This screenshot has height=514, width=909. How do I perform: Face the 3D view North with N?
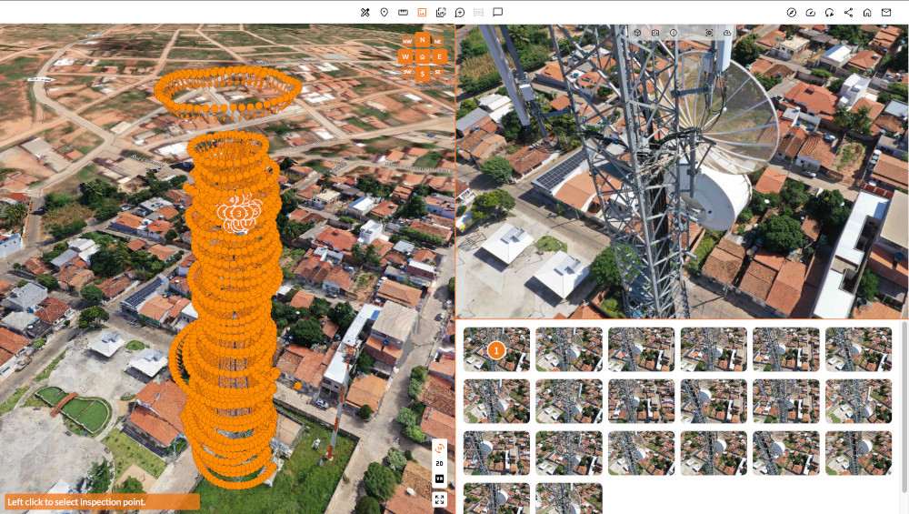click(423, 40)
